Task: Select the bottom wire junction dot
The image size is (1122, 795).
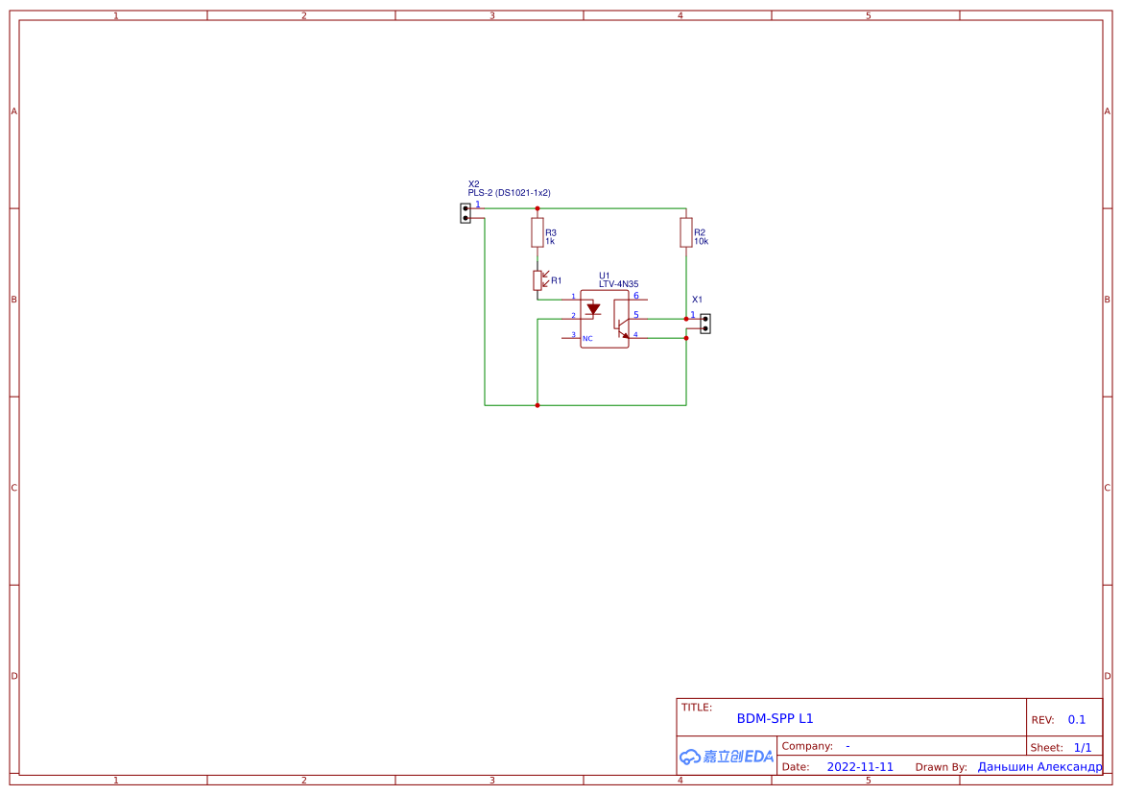Action: [537, 405]
